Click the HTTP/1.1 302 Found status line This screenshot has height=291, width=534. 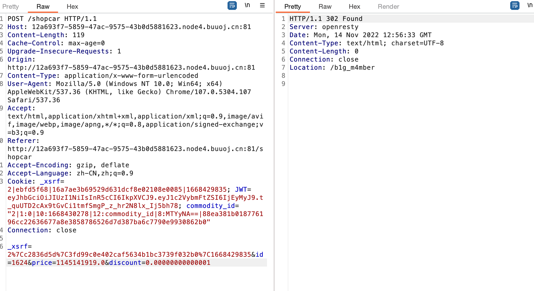pos(326,19)
